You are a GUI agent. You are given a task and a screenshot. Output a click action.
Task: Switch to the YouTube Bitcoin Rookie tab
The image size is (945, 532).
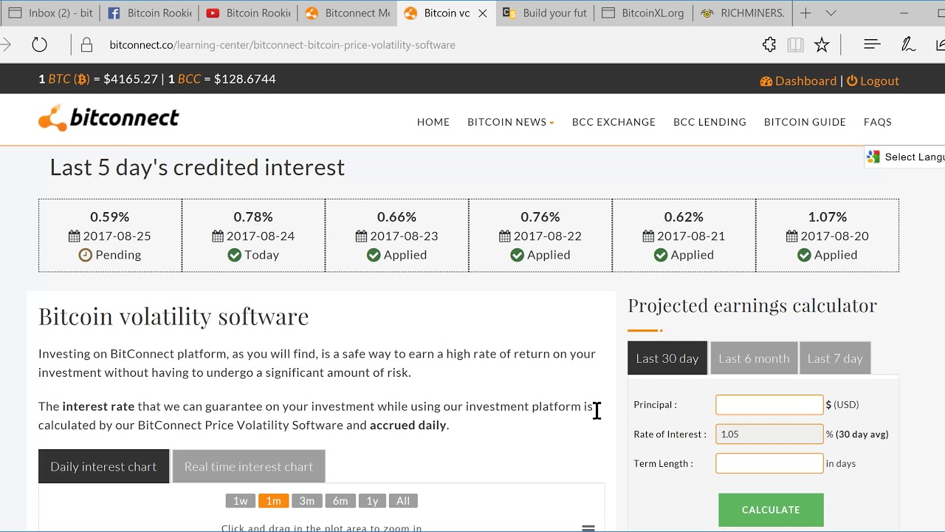[248, 13]
